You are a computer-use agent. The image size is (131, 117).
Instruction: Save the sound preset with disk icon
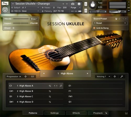(116, 19)
